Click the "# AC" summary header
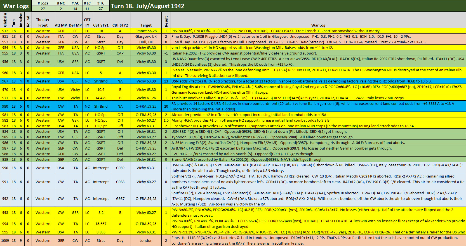The width and height of the screenshot is (466, 246). coord(75,3)
